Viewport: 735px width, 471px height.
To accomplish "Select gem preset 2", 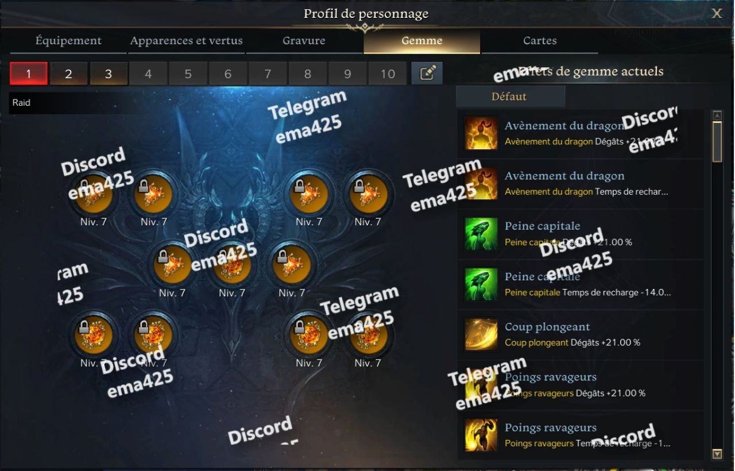I will point(68,74).
